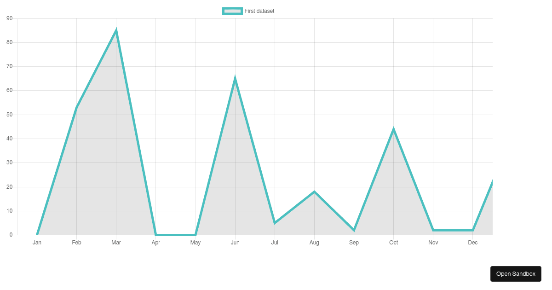Click the "Oct" x-axis label

point(394,243)
